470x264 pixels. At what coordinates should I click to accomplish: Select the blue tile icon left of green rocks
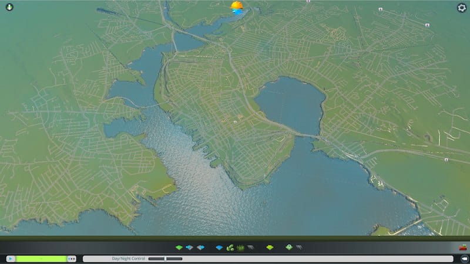[x=220, y=248]
